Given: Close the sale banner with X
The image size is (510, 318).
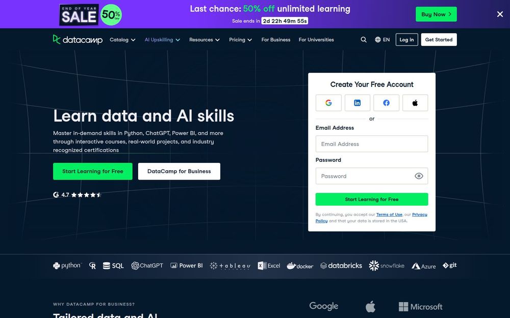Looking at the screenshot, I should pos(500,14).
